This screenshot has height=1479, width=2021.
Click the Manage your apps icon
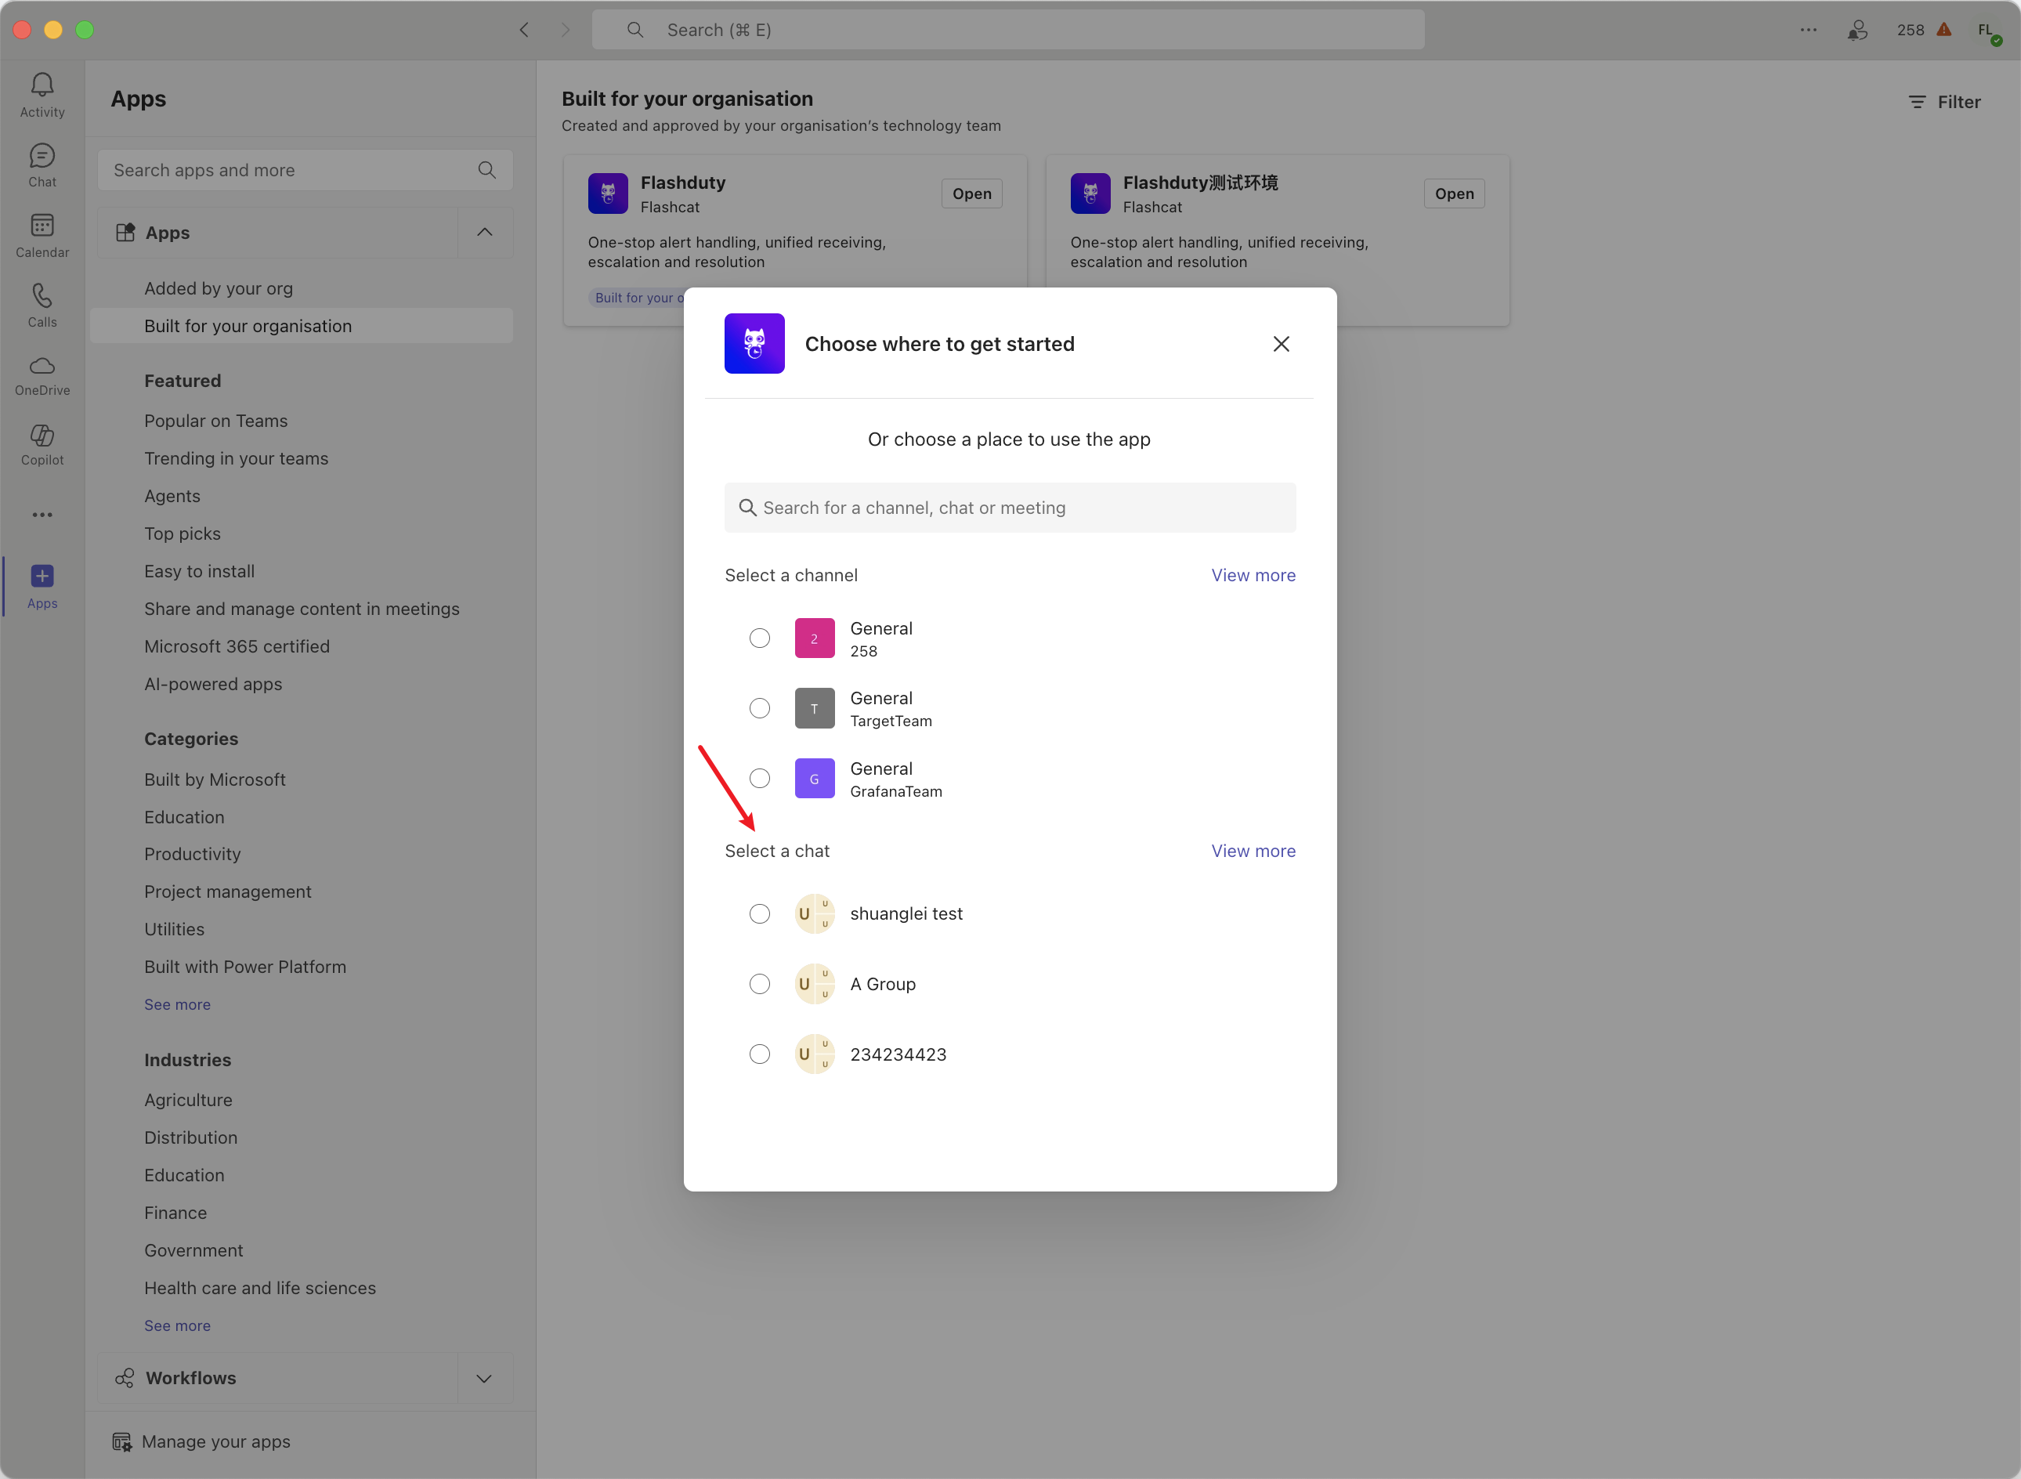coord(121,1441)
